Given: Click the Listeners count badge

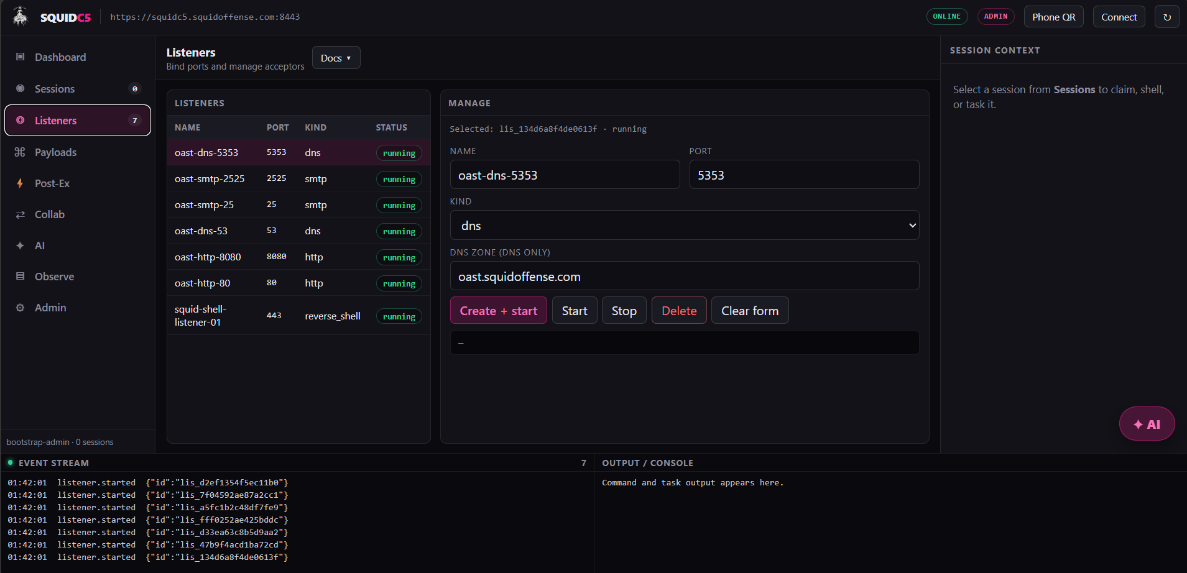Looking at the screenshot, I should pos(135,121).
